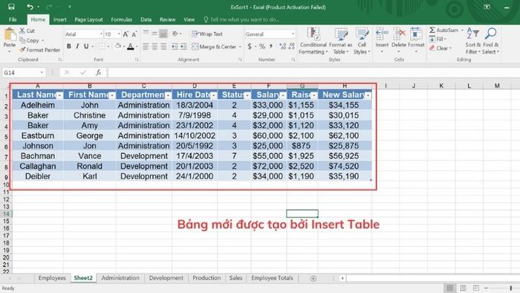Add a new sheet with plus button
Viewport: 520px width, 293px height.
313,278
